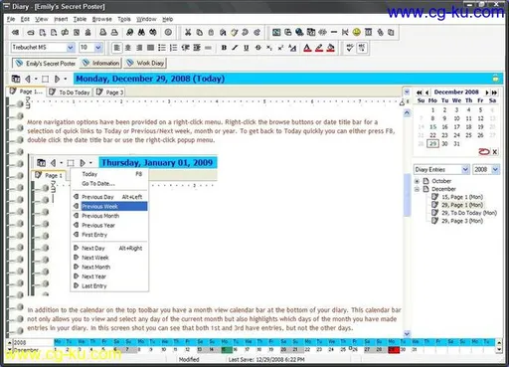
Task: Open the File menu
Action: pos(11,19)
